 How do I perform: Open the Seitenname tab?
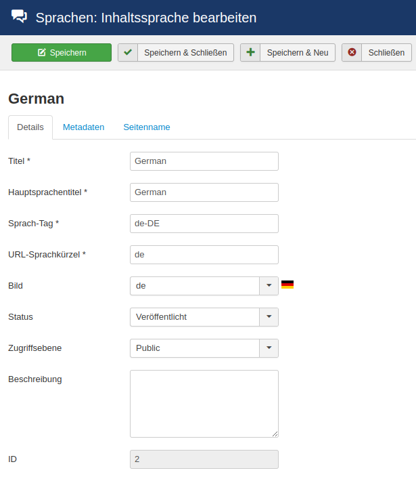pos(146,127)
